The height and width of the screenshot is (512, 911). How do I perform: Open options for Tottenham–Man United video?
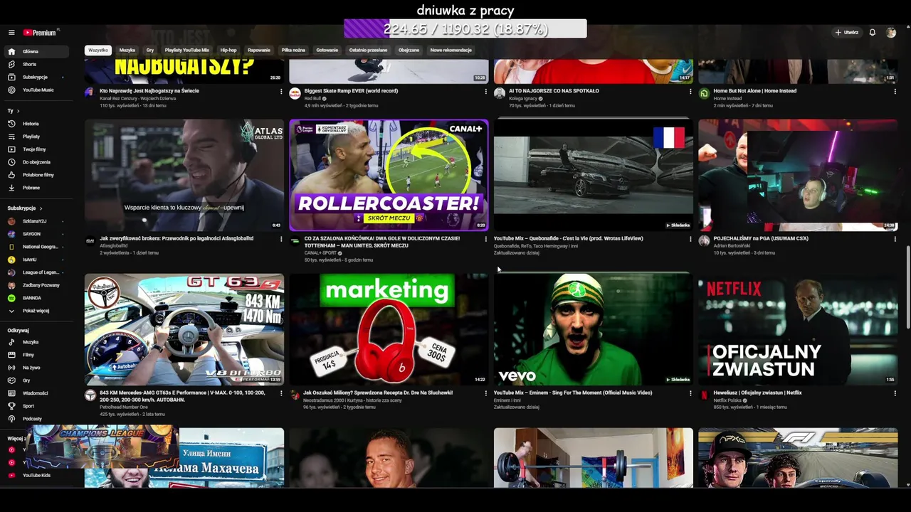(486, 239)
